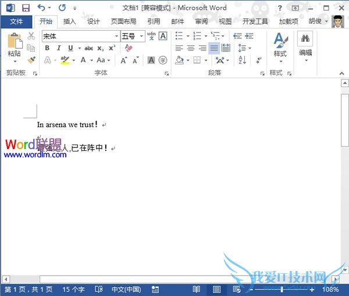Toggle Italic formatting
This screenshot has width=349, height=296.
tap(59, 48)
